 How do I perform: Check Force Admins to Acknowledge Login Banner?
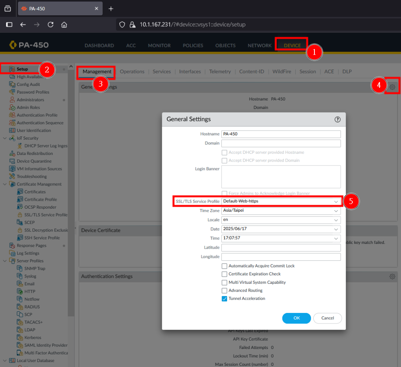[x=224, y=193]
